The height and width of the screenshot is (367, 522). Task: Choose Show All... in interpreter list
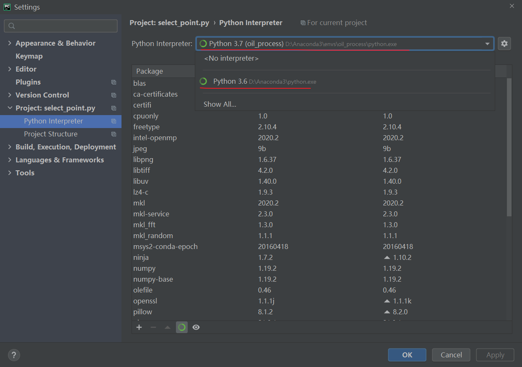pyautogui.click(x=345, y=104)
